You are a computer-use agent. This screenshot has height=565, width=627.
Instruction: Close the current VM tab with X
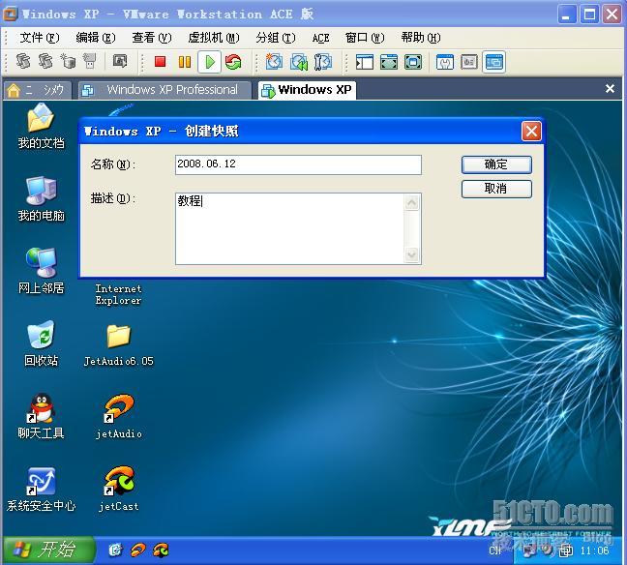[610, 88]
